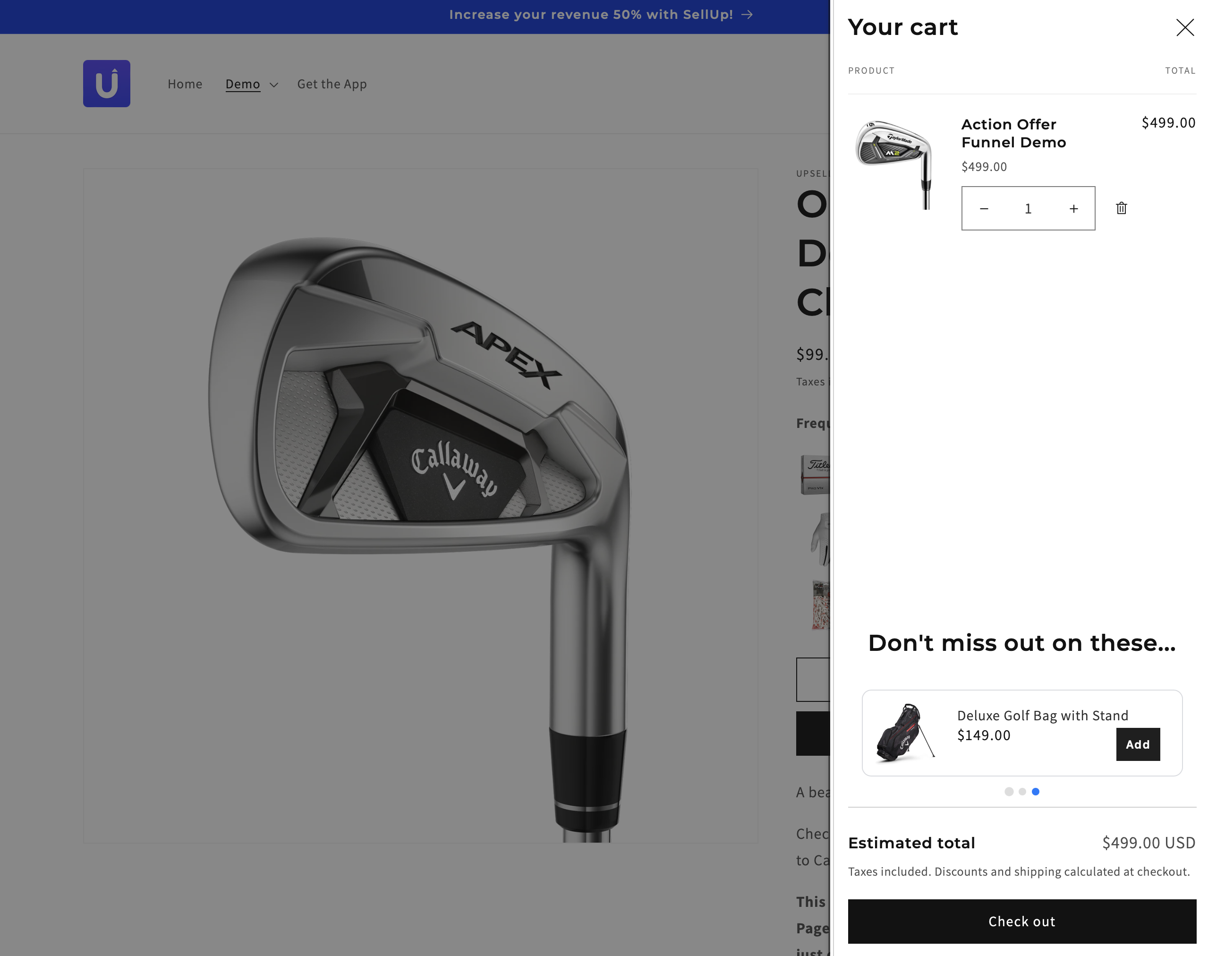Click the announcement banner arrow icon
Image resolution: width=1208 pixels, height=956 pixels.
coord(747,15)
